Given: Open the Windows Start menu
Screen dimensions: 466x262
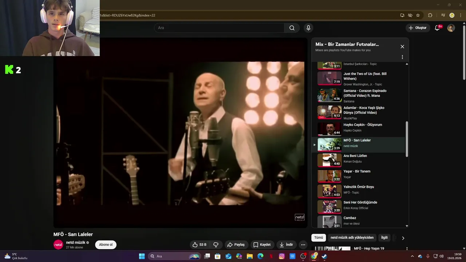Looking at the screenshot, I should point(142,256).
